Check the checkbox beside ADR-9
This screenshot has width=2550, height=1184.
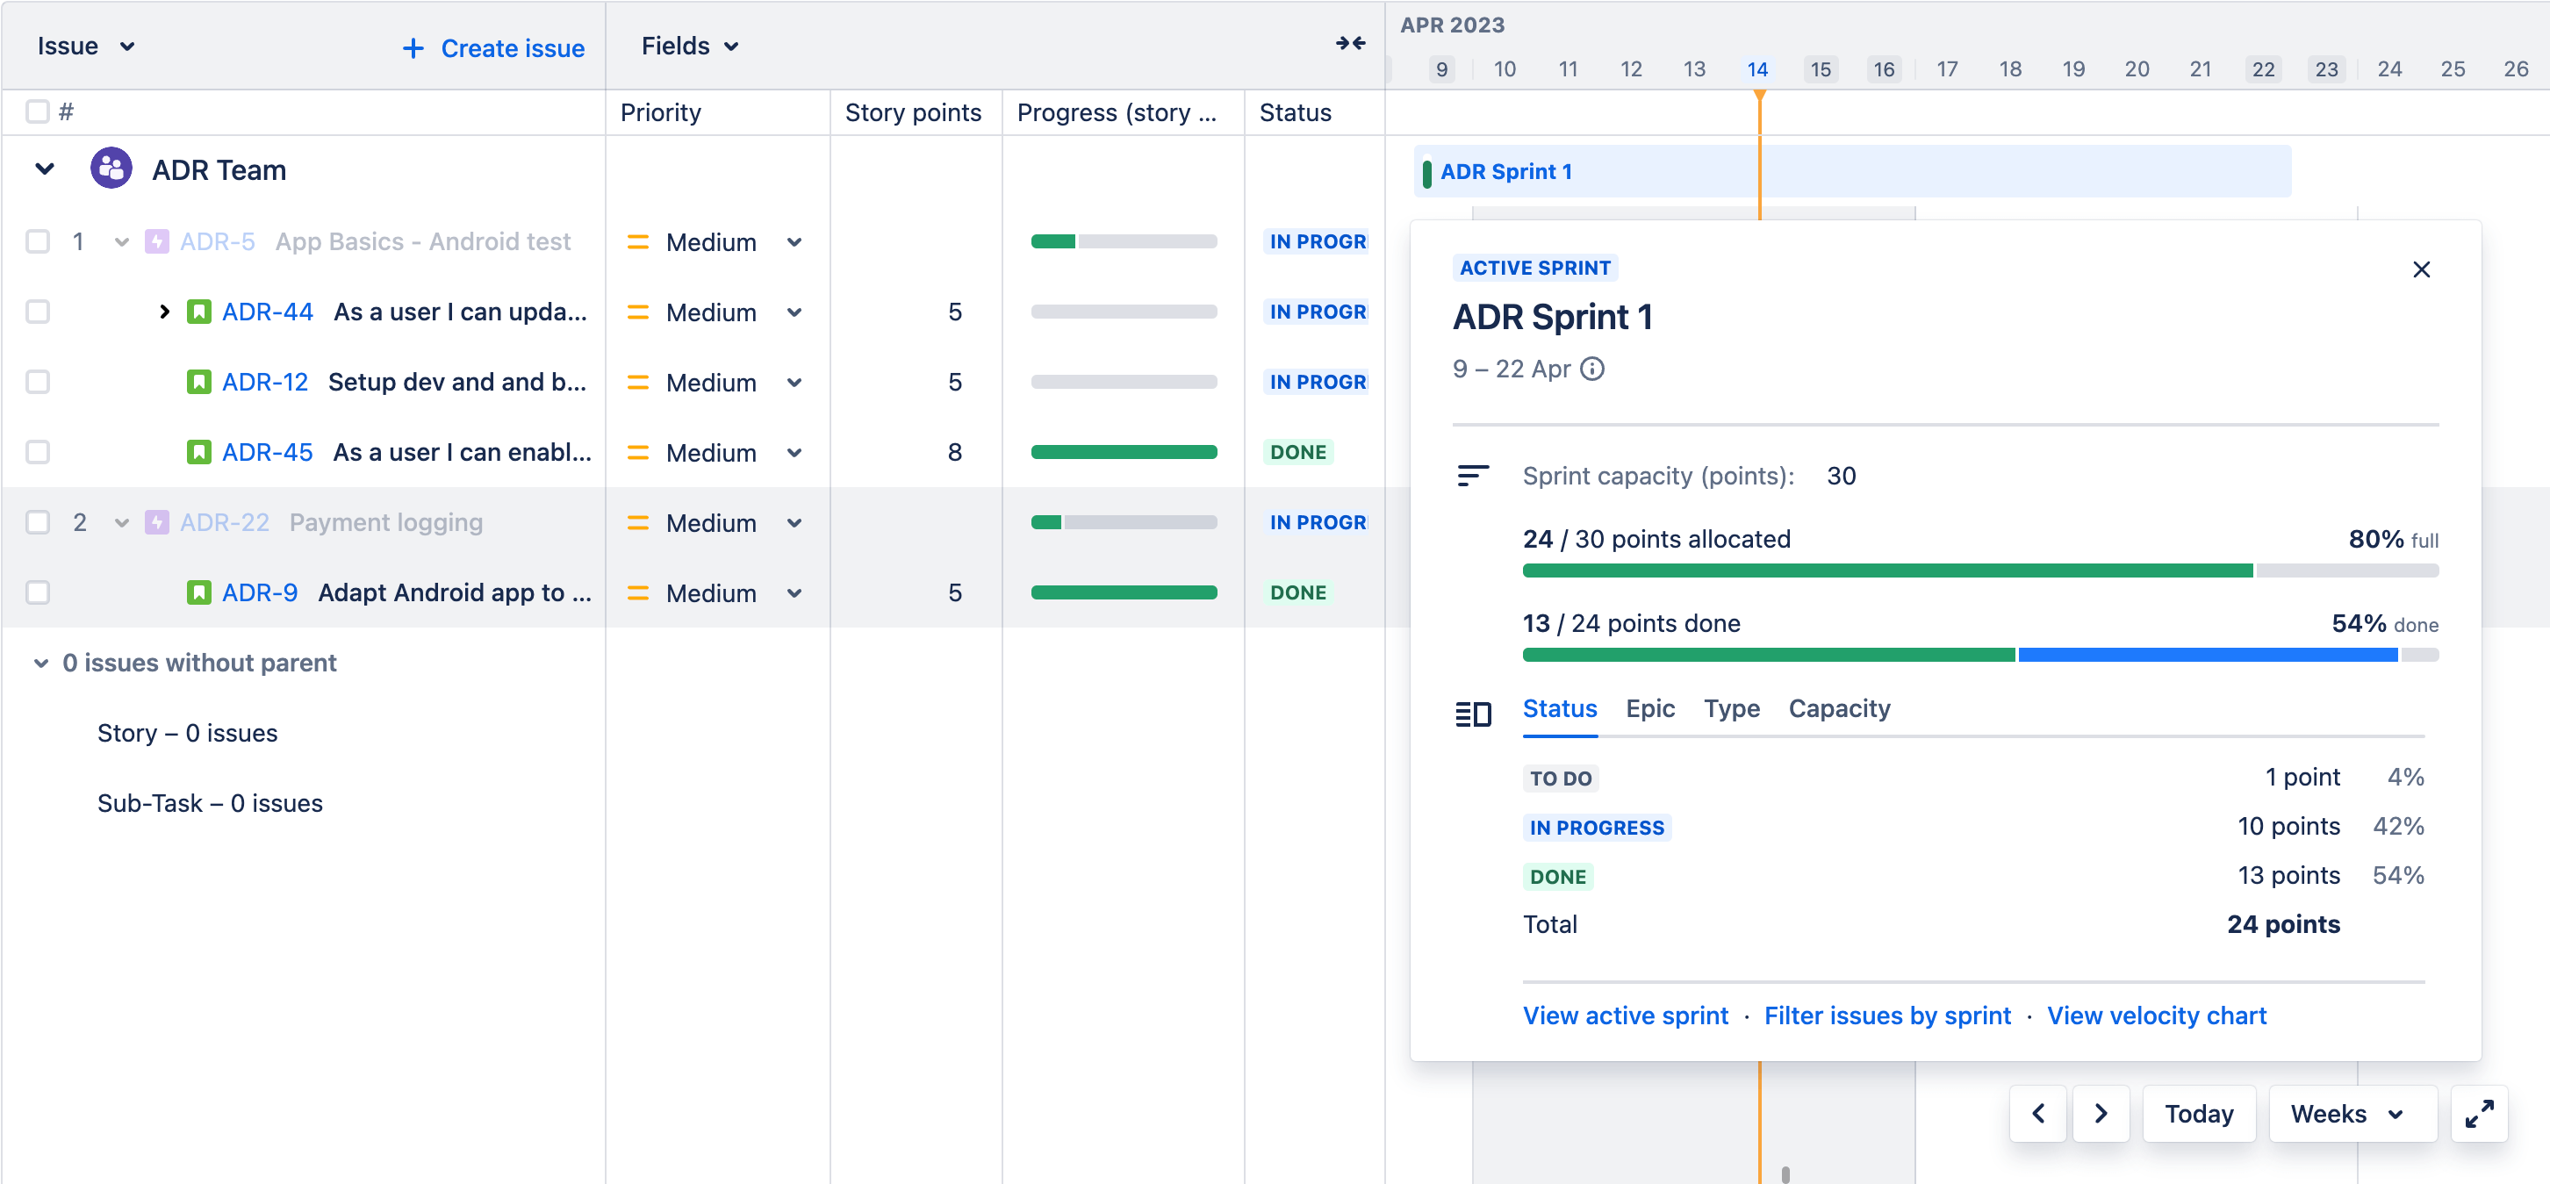point(38,592)
